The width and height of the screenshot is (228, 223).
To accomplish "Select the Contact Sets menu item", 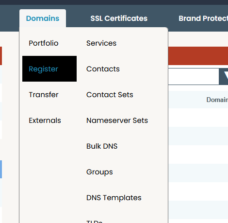I will pyautogui.click(x=110, y=95).
